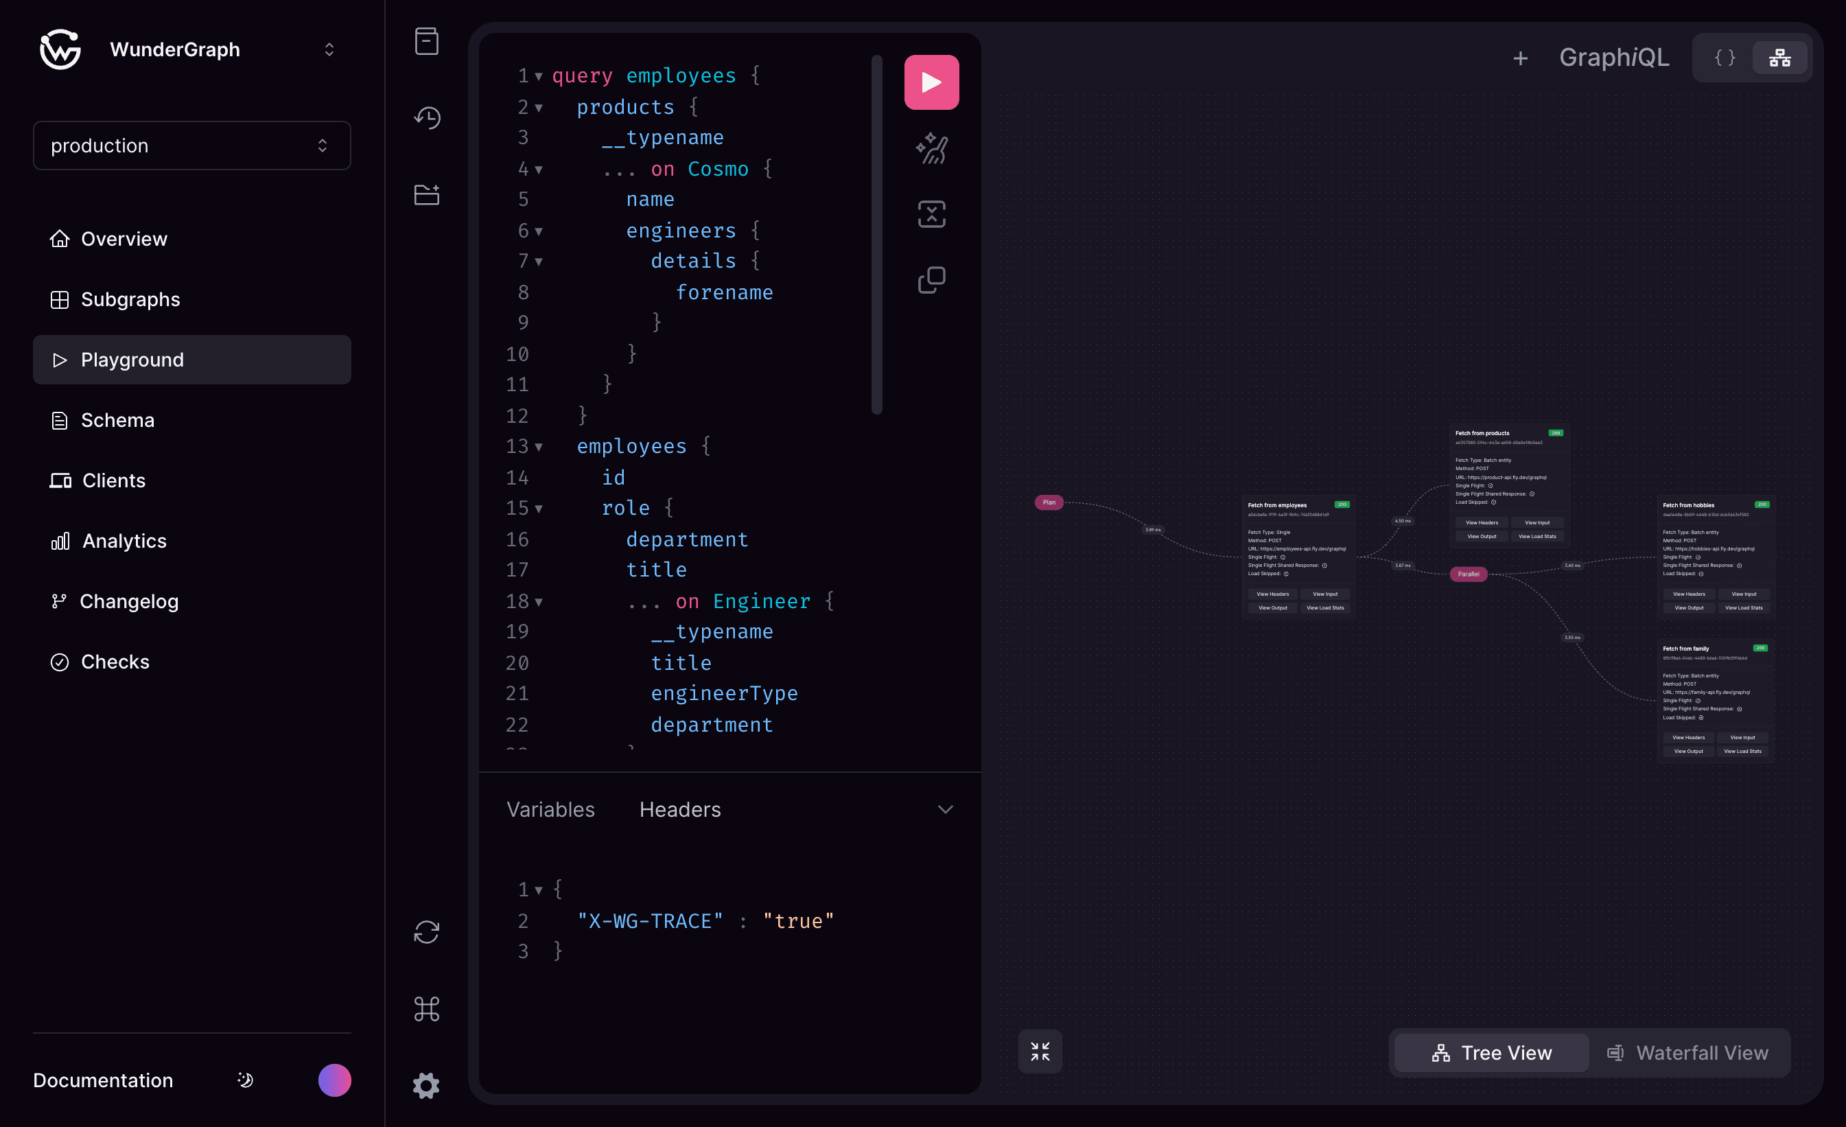
Task: Open Schema in sidebar
Action: (191, 420)
